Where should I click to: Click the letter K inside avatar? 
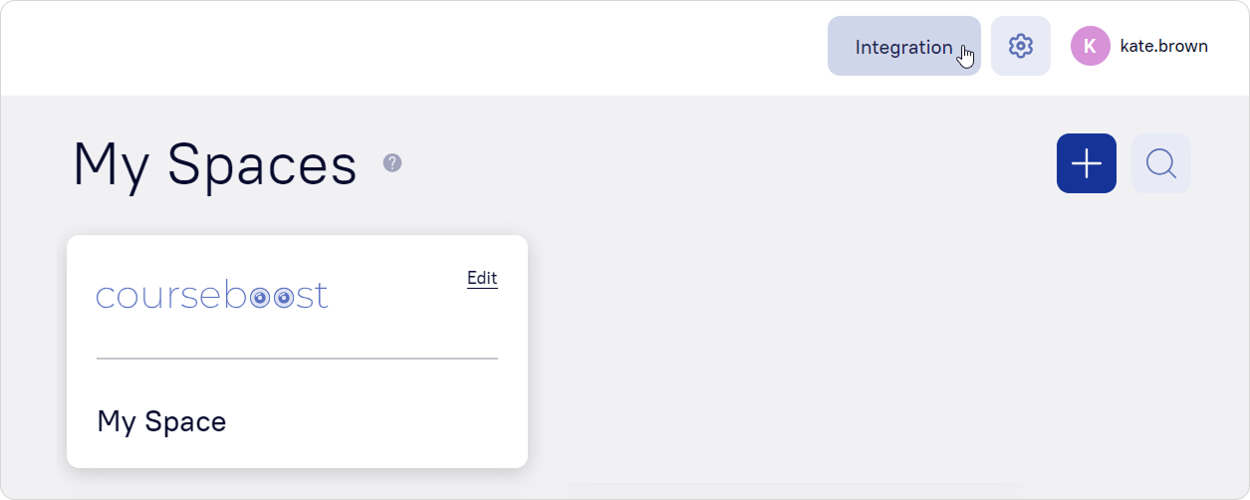pos(1090,46)
